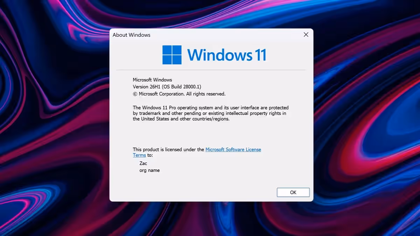Viewport: 420px width, 236px height.
Task: Close the About Windows dialog
Action: [x=306, y=35]
